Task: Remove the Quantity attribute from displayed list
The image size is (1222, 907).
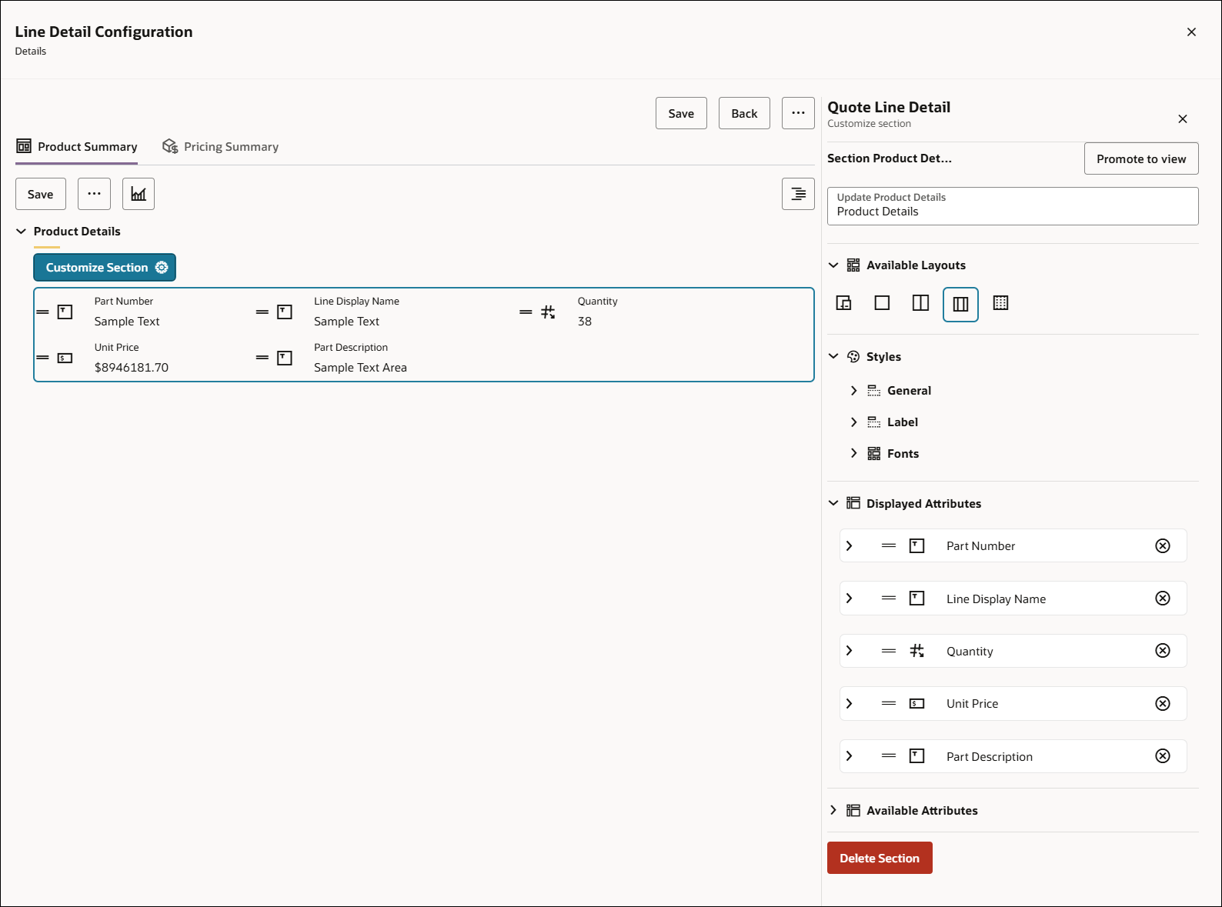Action: [x=1162, y=651]
